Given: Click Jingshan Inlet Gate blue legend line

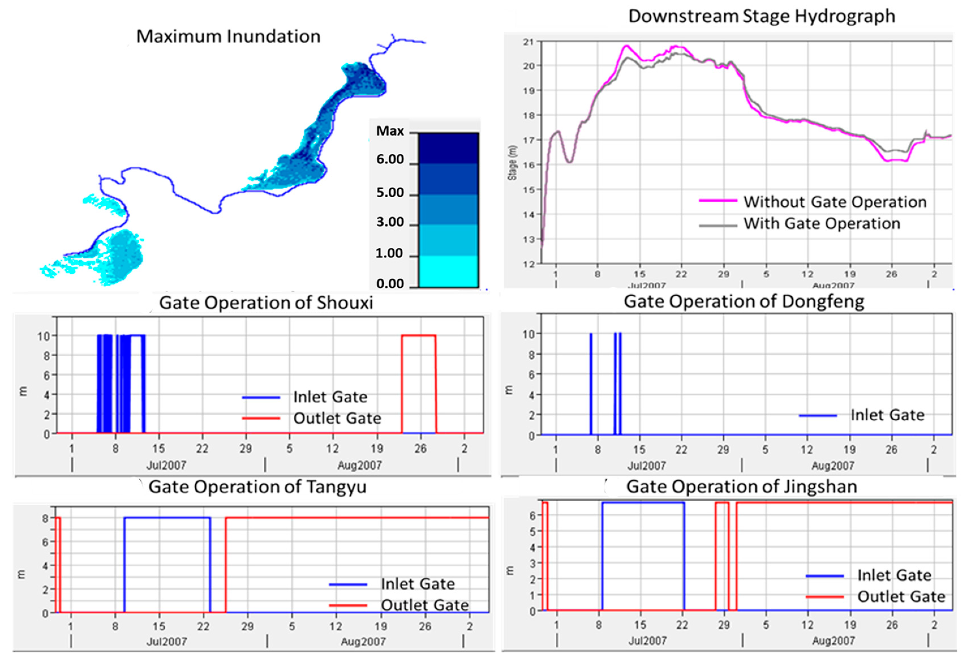Looking at the screenshot, I should (825, 576).
